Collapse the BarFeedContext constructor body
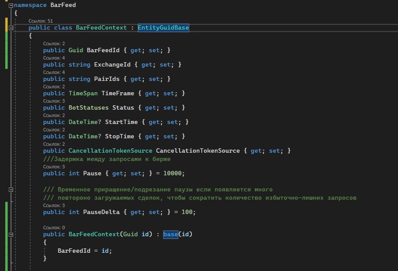398x271 pixels. pos(11,234)
